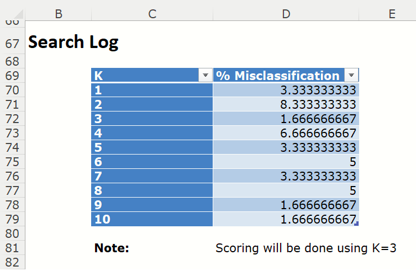Select column C header
Screen dimensions: 416x271
coord(152,14)
